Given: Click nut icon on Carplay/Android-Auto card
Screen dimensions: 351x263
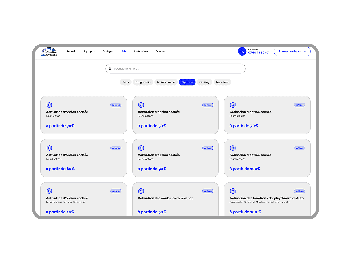Looking at the screenshot, I should click(233, 191).
